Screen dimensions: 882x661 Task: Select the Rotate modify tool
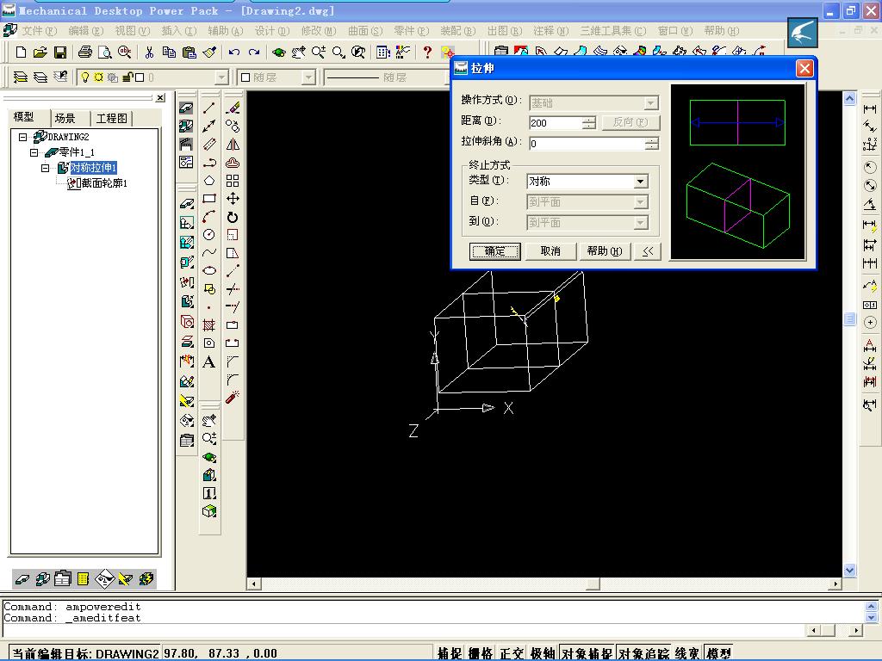[233, 217]
